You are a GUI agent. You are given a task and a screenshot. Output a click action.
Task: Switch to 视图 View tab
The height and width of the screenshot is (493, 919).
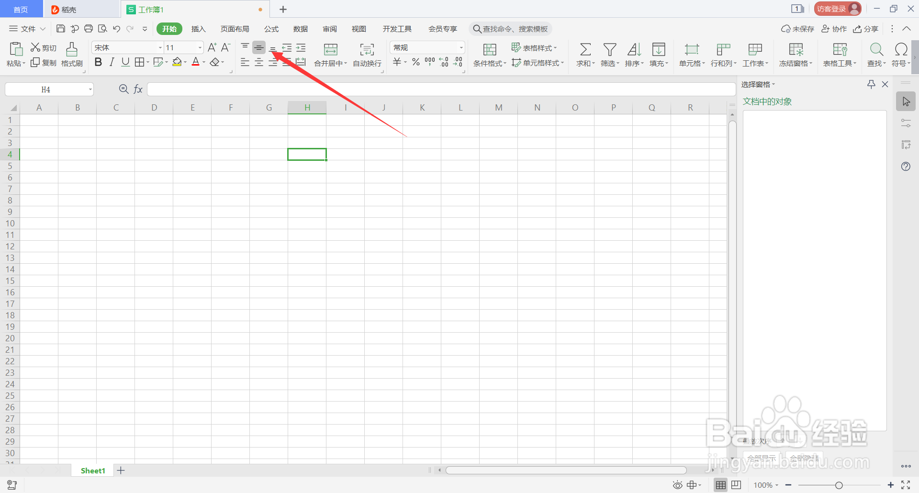[x=359, y=29]
